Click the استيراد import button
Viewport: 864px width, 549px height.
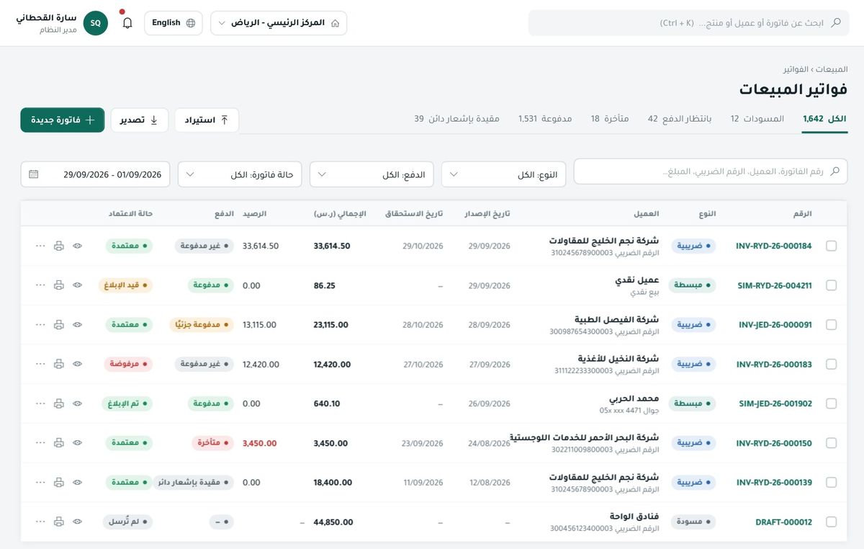point(207,120)
